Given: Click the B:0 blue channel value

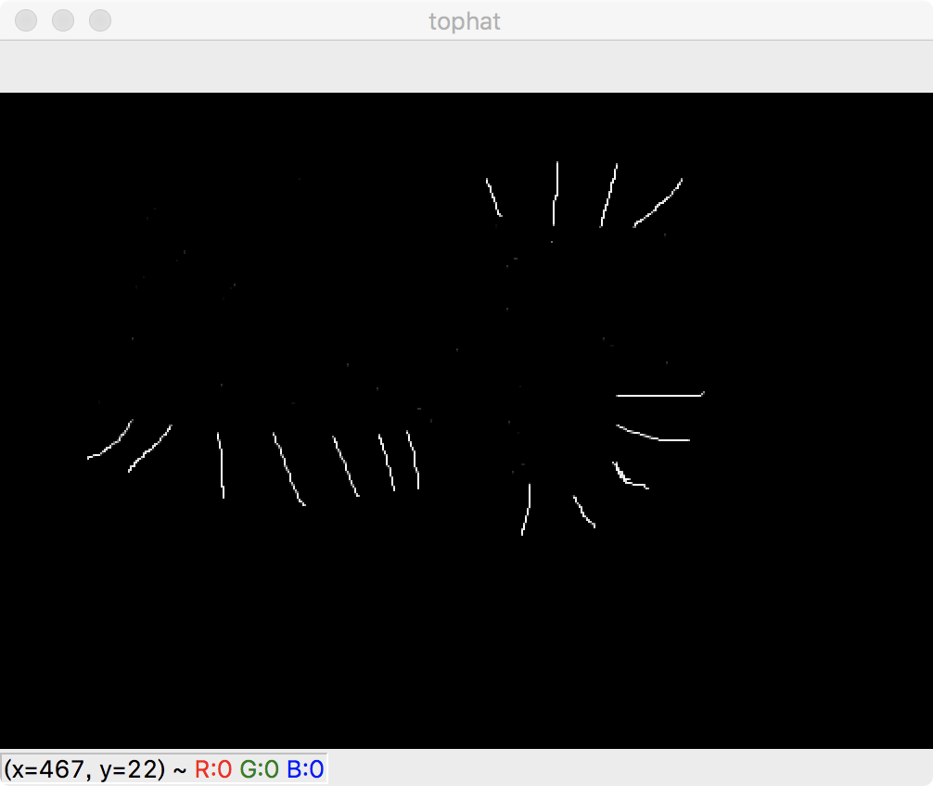Looking at the screenshot, I should (305, 769).
